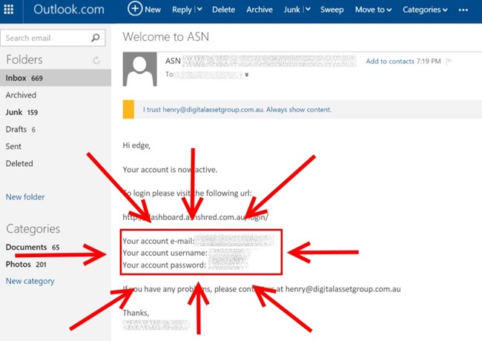
Task: Open the Sweep option
Action: coord(332,10)
